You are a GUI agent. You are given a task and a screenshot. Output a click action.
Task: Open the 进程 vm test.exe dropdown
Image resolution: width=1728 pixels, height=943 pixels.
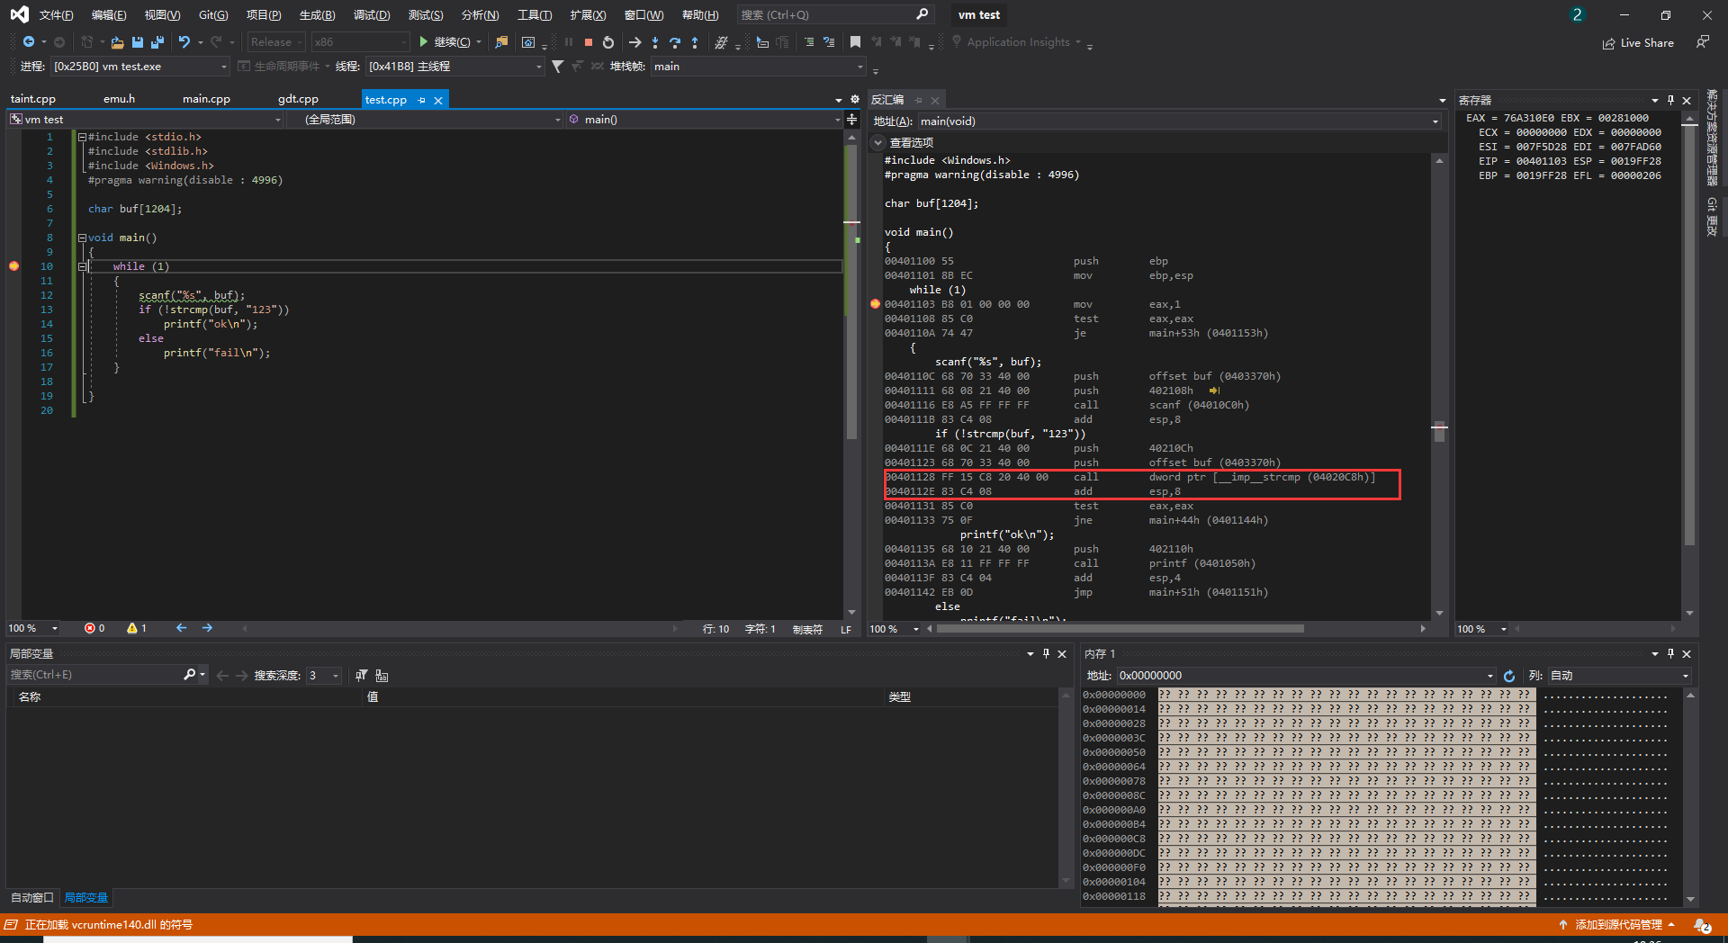coord(223,67)
